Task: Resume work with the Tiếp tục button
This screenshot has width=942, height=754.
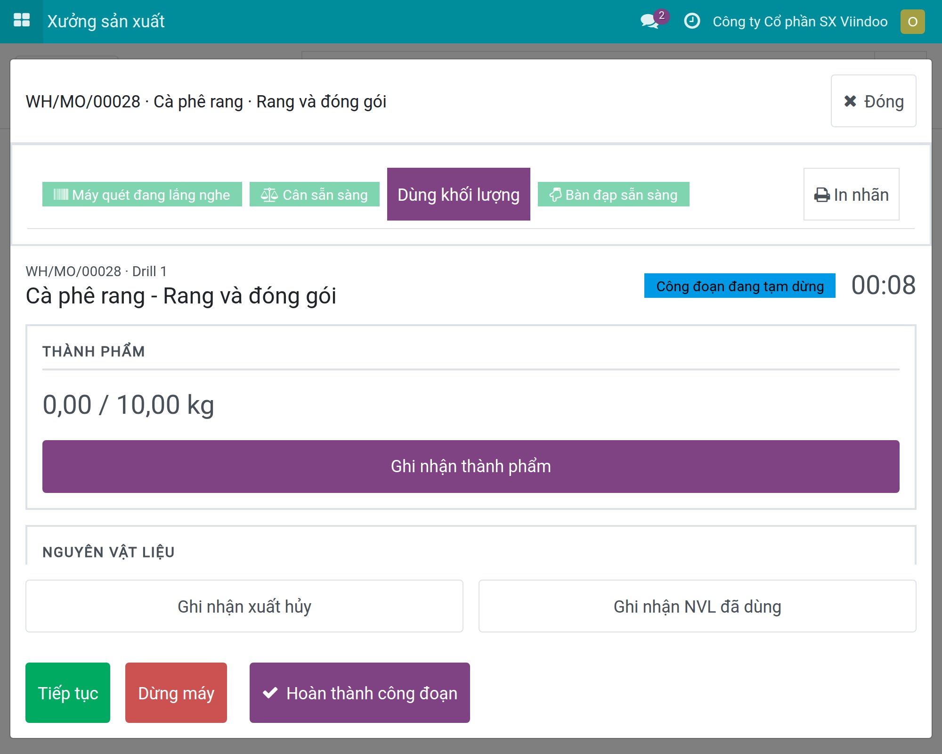Action: pyautogui.click(x=68, y=693)
